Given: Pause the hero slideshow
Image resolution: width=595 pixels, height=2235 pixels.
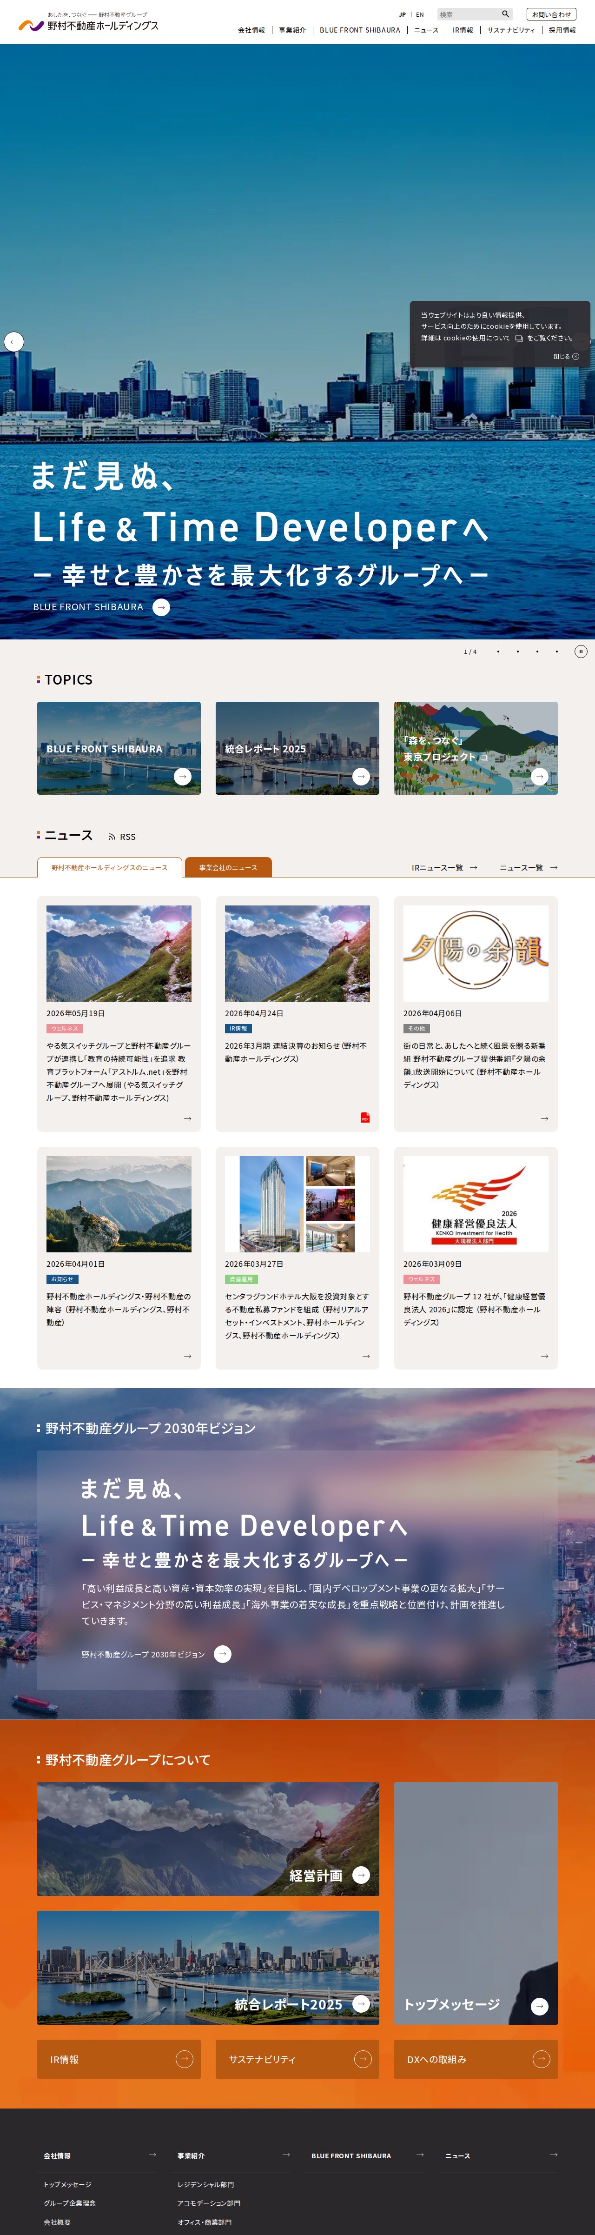Looking at the screenshot, I should pyautogui.click(x=580, y=652).
